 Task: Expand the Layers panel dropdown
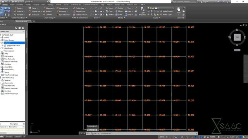tap(157, 18)
